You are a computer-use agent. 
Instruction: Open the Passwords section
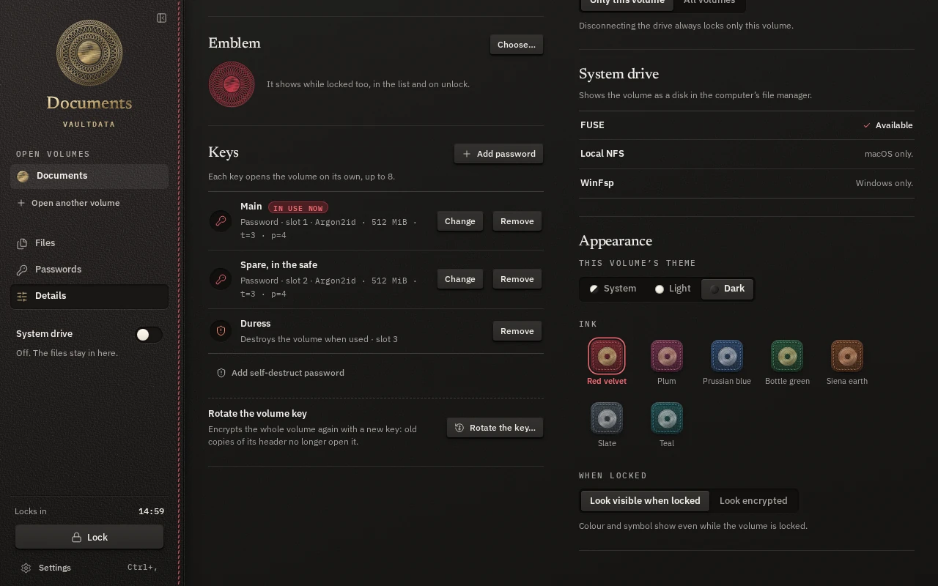point(89,270)
